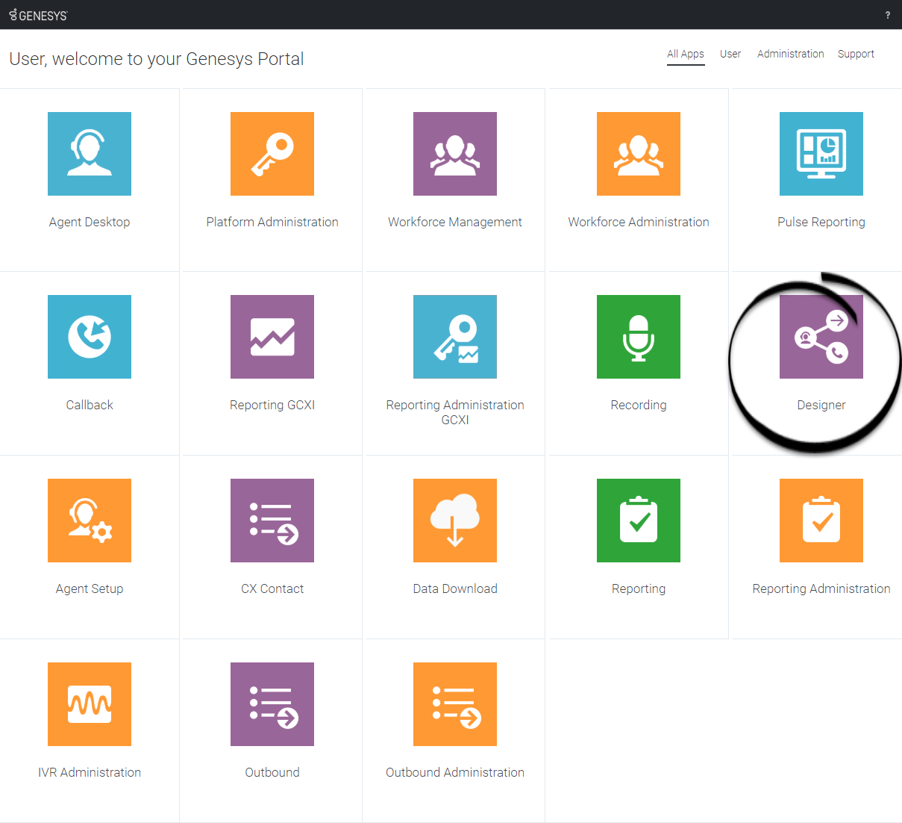Click the Designer label text
This screenshot has width=902, height=823.
click(821, 405)
